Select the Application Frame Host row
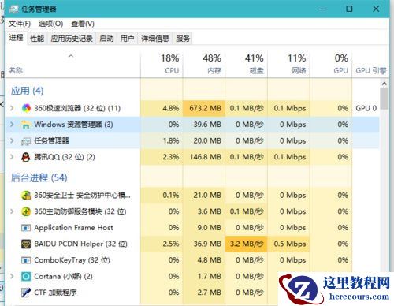This screenshot has width=394, height=306. (x=191, y=228)
